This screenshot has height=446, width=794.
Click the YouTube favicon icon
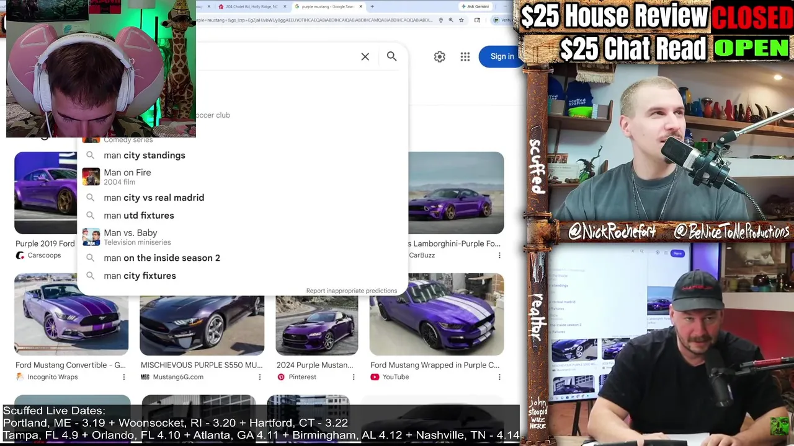coord(375,377)
